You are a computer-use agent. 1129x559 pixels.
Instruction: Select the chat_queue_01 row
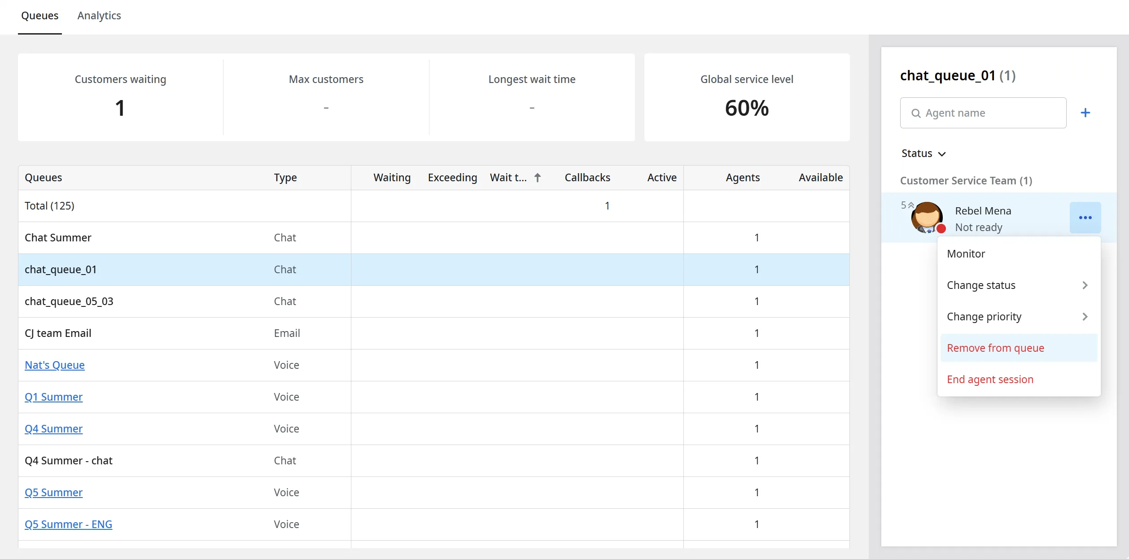[x=434, y=270]
